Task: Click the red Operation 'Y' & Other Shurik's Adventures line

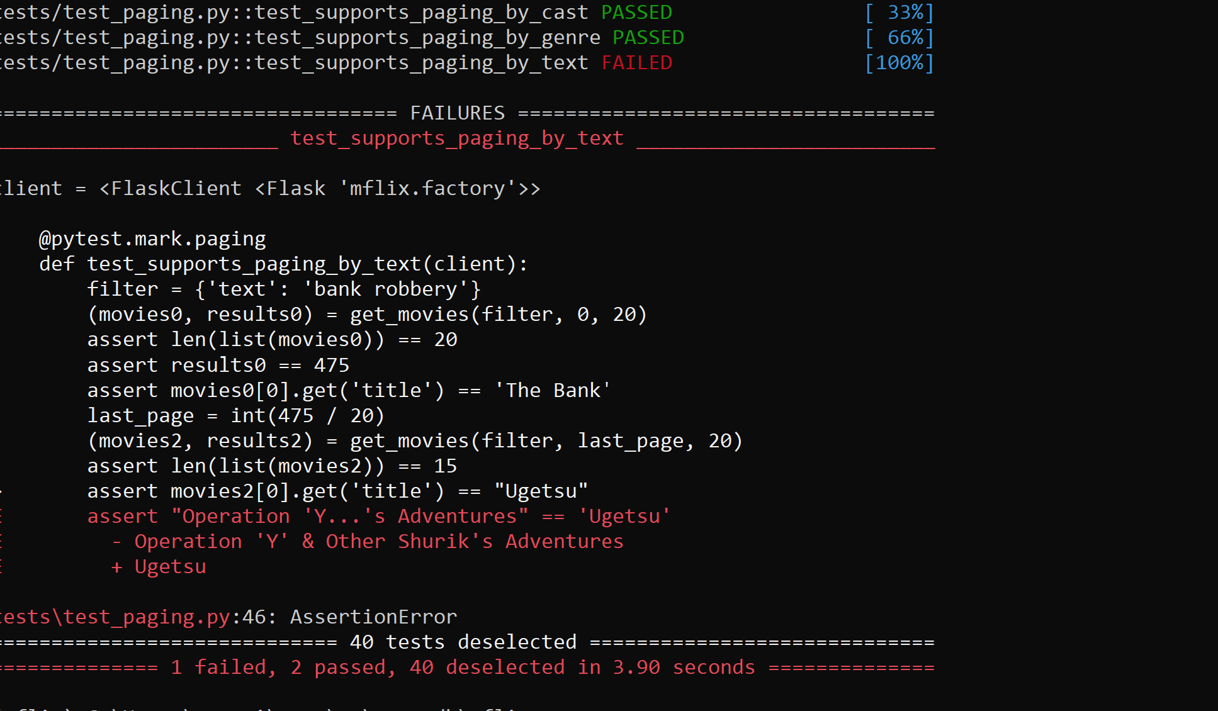Action: 378,542
